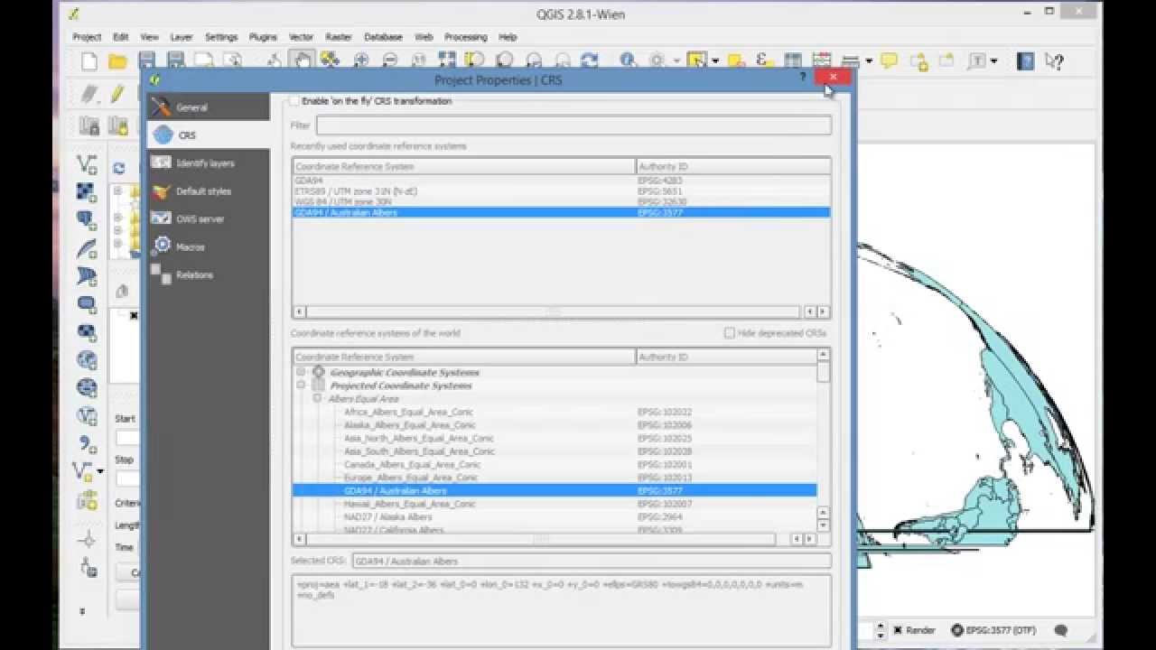The image size is (1156, 650).
Task: Click the Filter input field
Action: [x=573, y=125]
